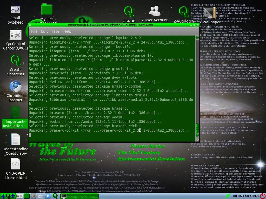Click 'Unpacking brasero-common' terminal line
This screenshot has width=266, height=199.
click(x=110, y=91)
